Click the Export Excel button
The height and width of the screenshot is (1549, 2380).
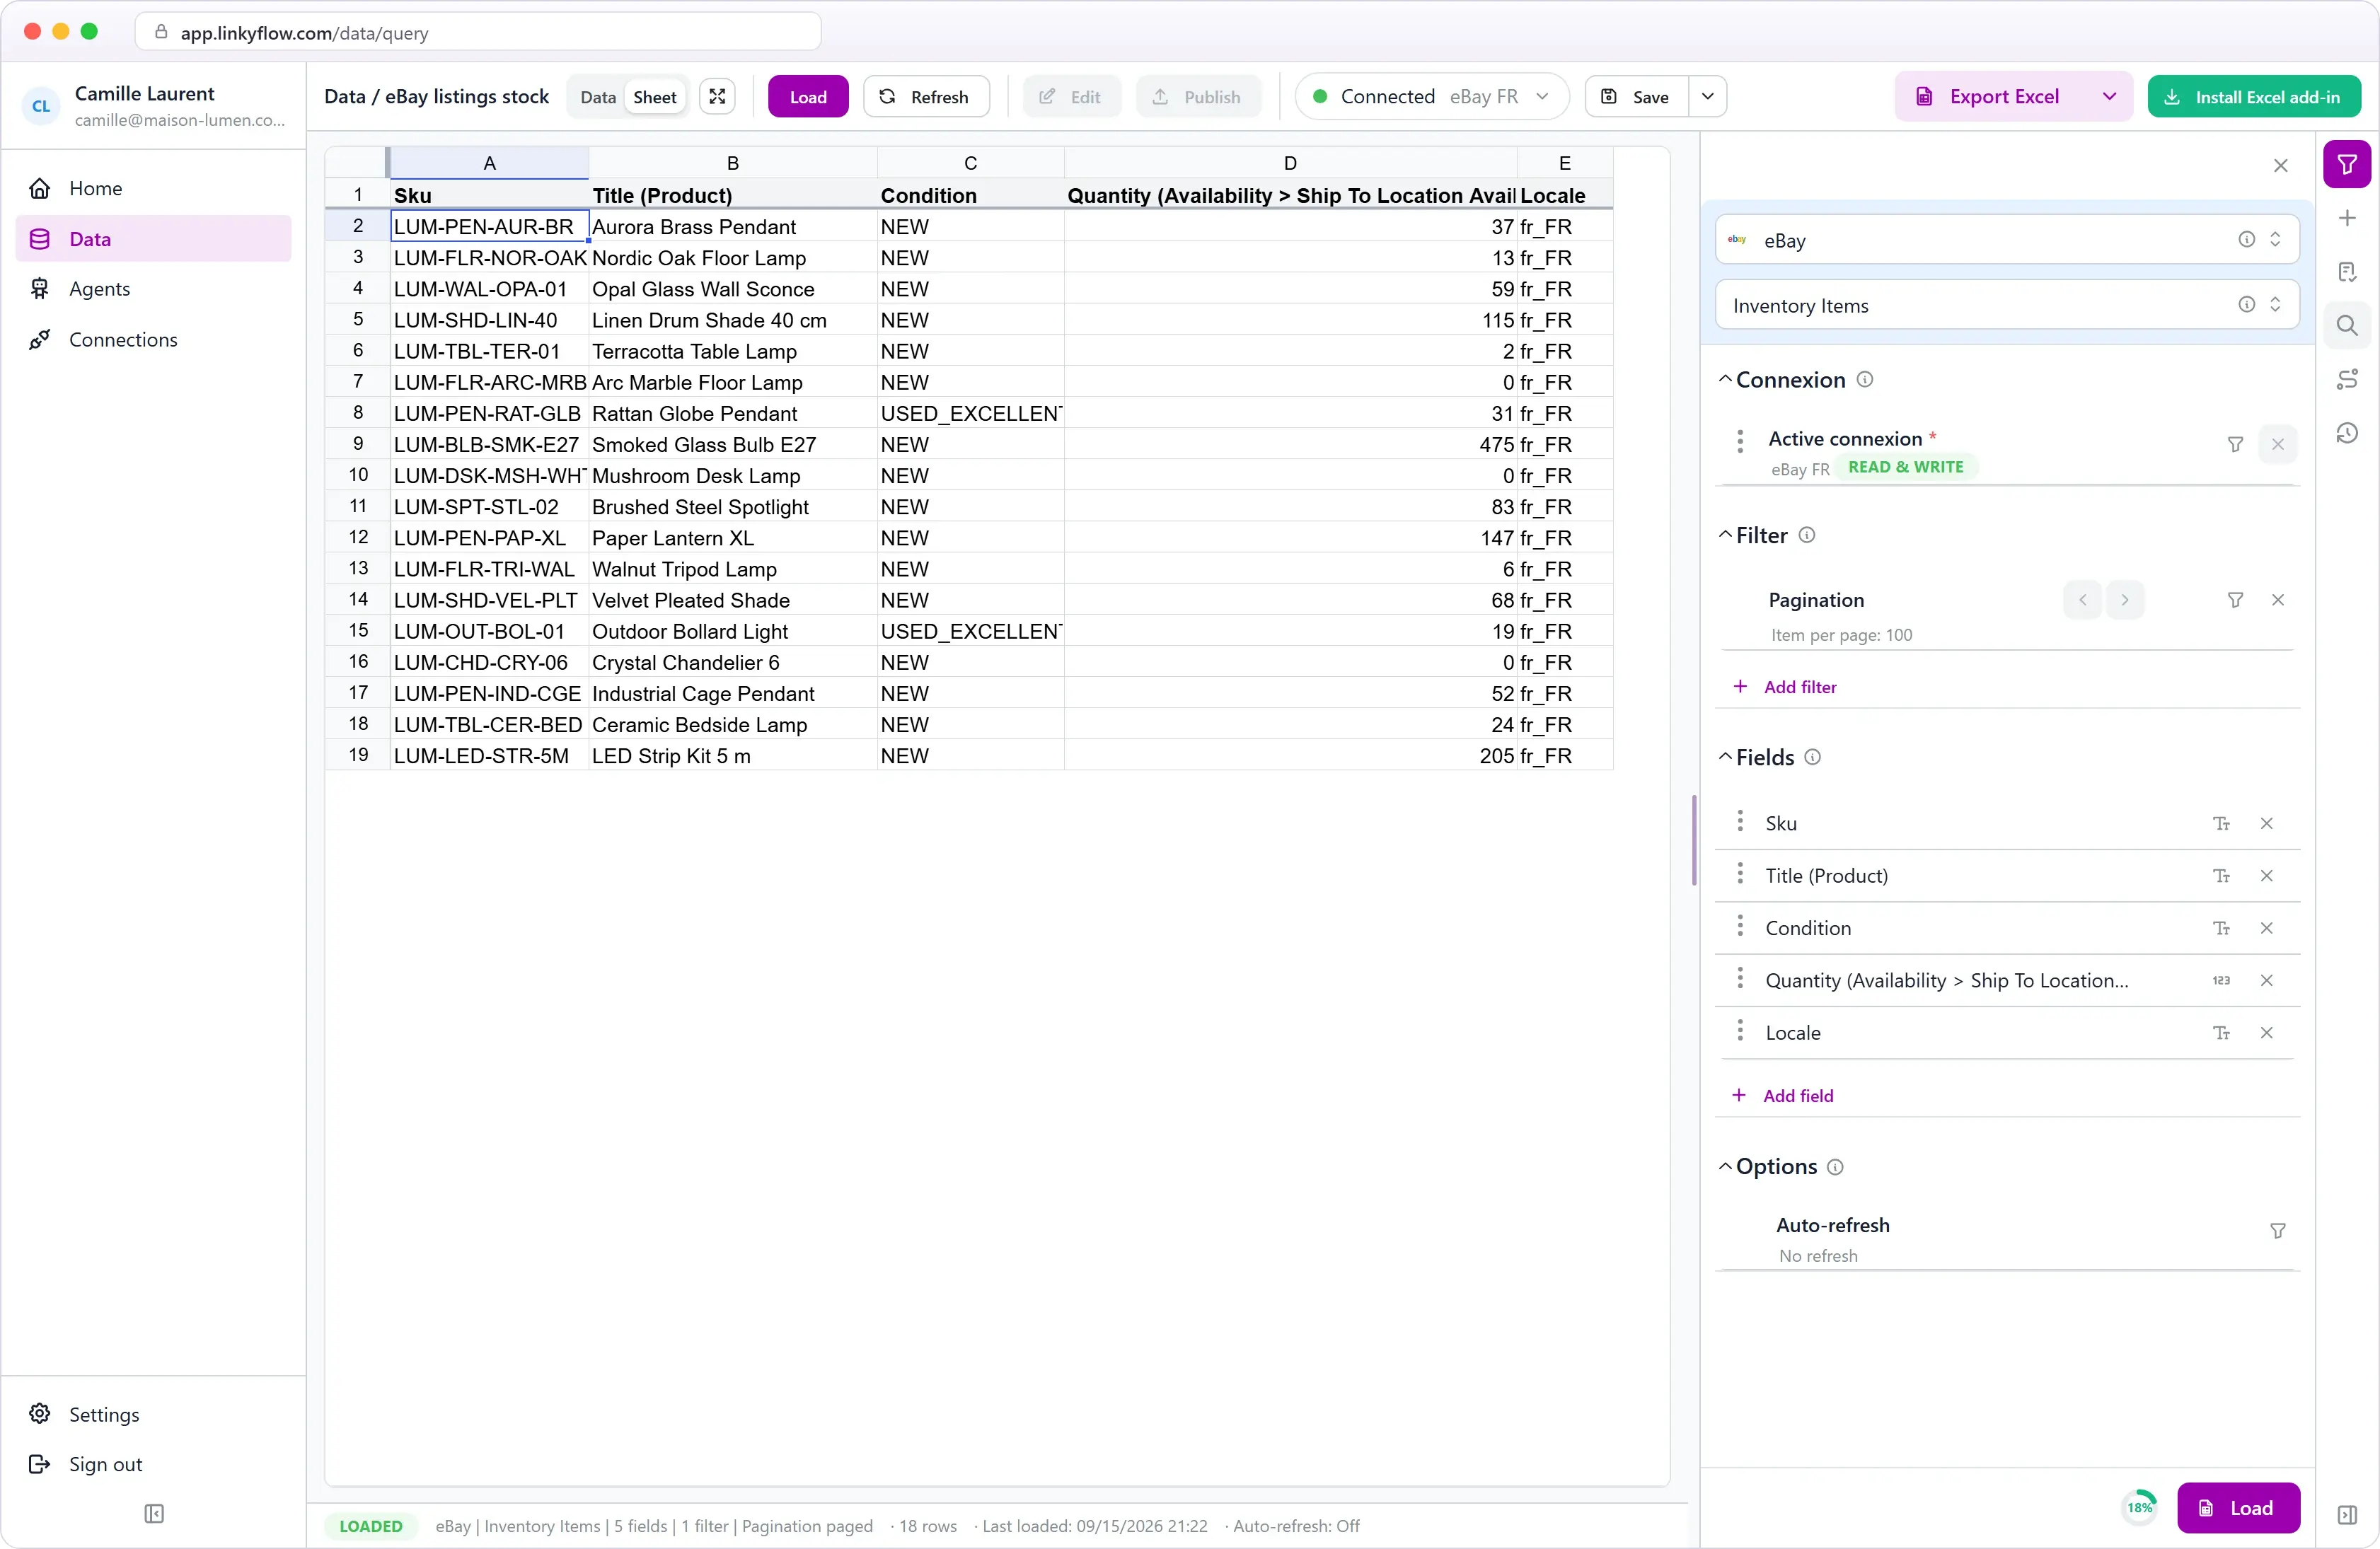pos(1991,97)
